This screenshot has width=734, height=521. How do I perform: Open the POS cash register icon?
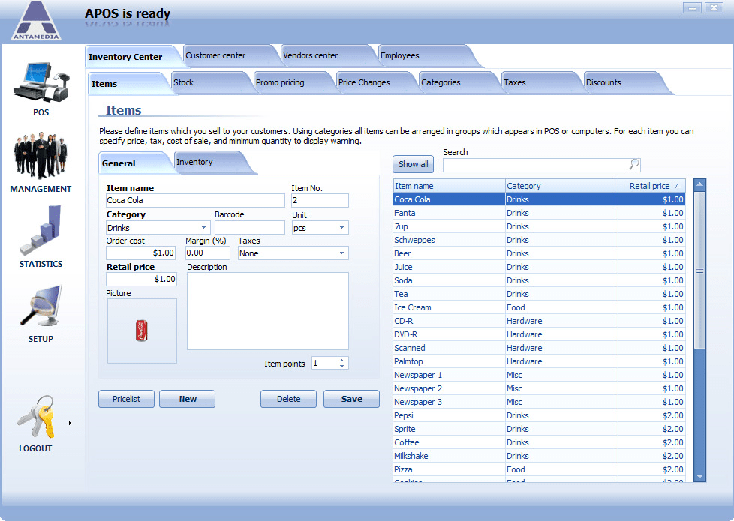tap(41, 83)
